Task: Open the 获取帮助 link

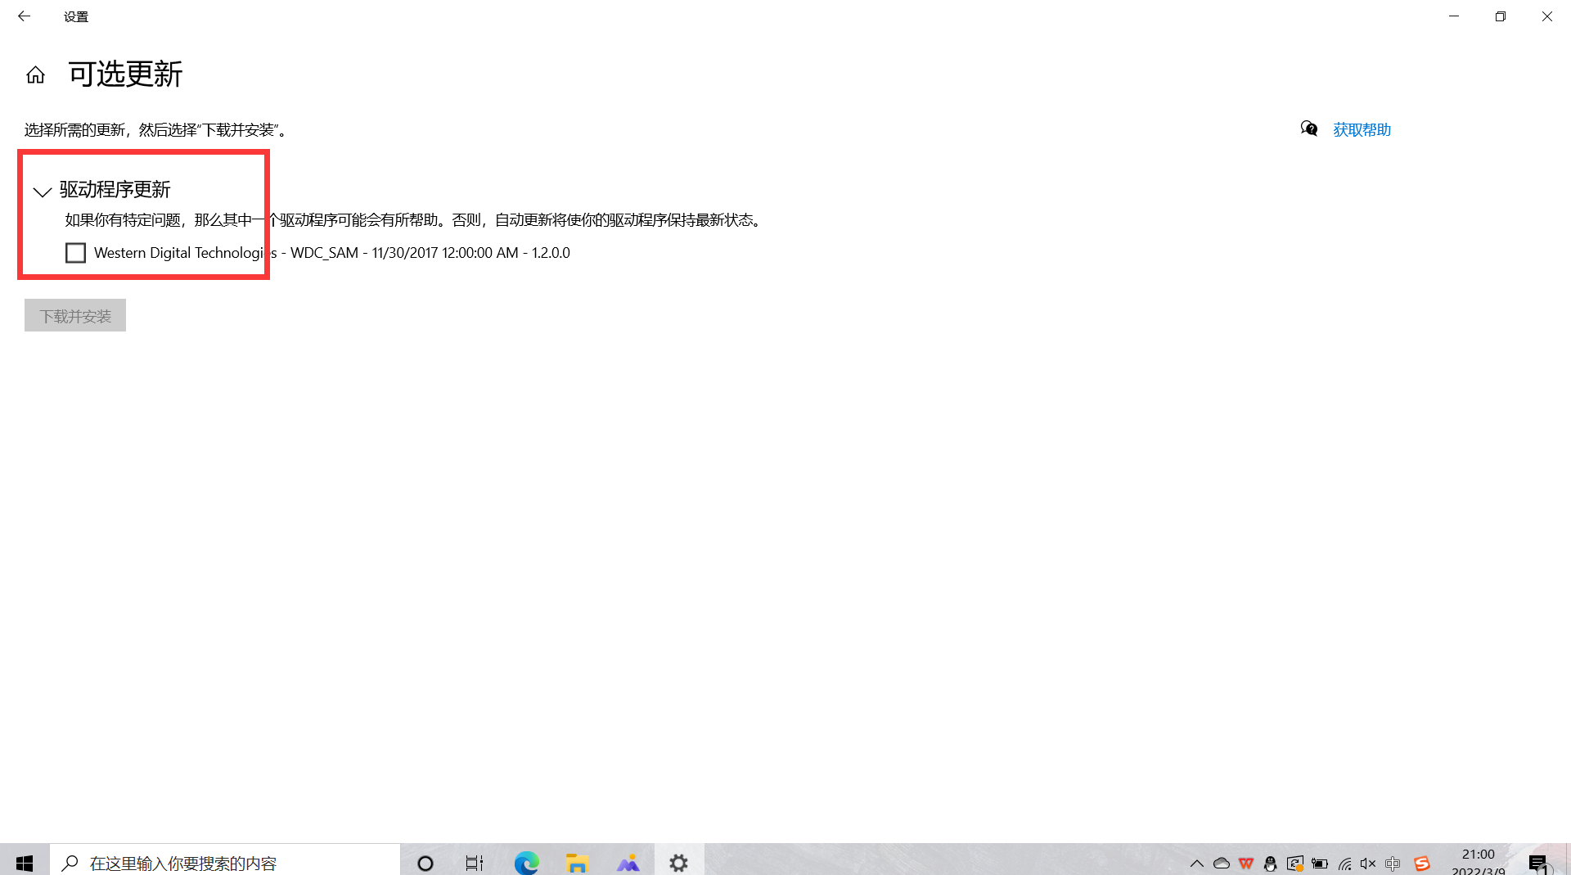Action: (1362, 129)
